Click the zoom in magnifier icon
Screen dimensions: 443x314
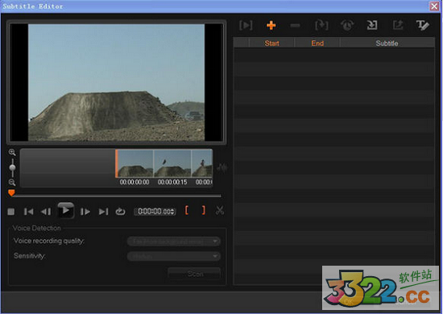coord(12,152)
